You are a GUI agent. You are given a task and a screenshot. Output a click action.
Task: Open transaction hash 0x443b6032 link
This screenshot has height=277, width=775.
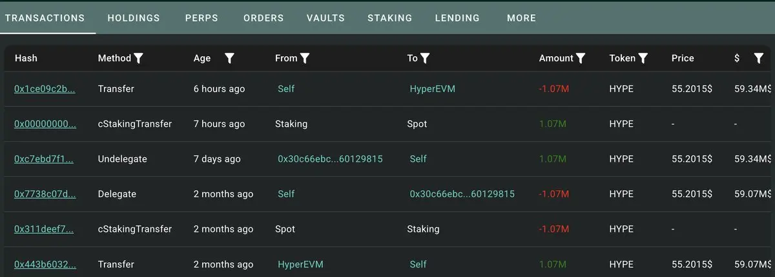click(x=45, y=264)
